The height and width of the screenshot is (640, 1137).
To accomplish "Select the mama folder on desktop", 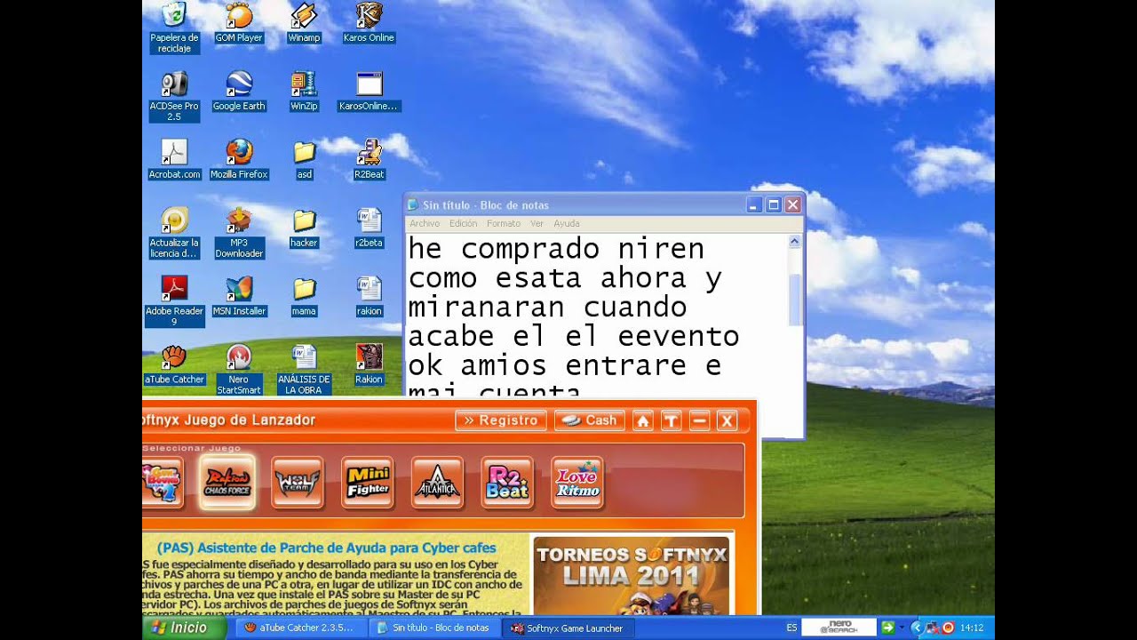I will (x=304, y=298).
